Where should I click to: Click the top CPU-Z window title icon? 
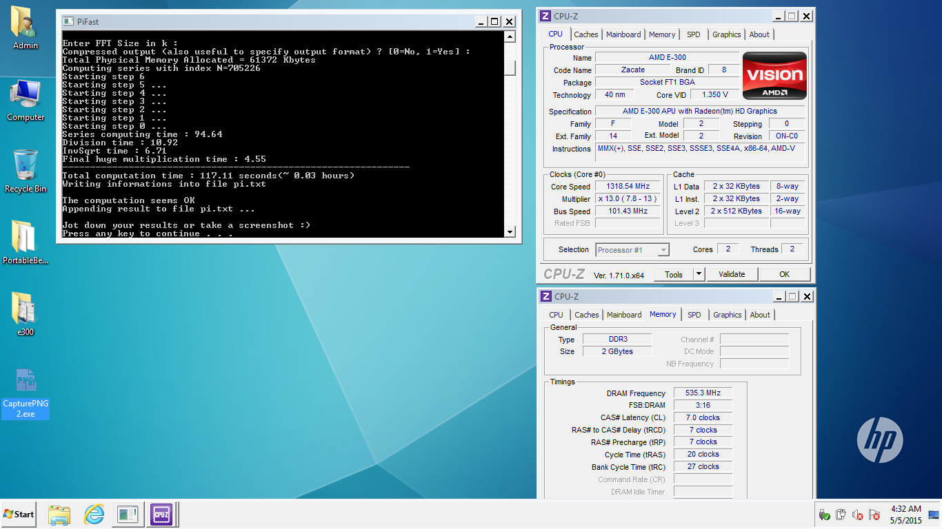545,16
